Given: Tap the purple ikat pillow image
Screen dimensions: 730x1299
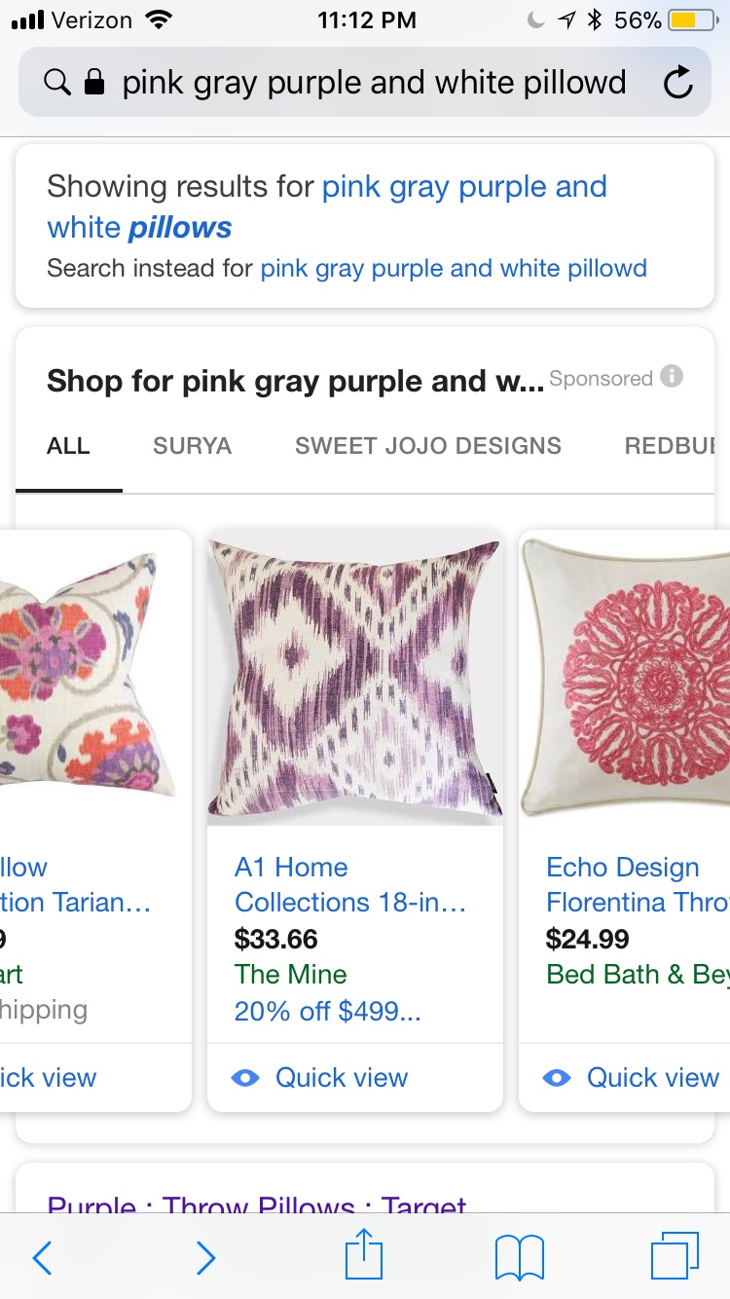Looking at the screenshot, I should coord(355,679).
